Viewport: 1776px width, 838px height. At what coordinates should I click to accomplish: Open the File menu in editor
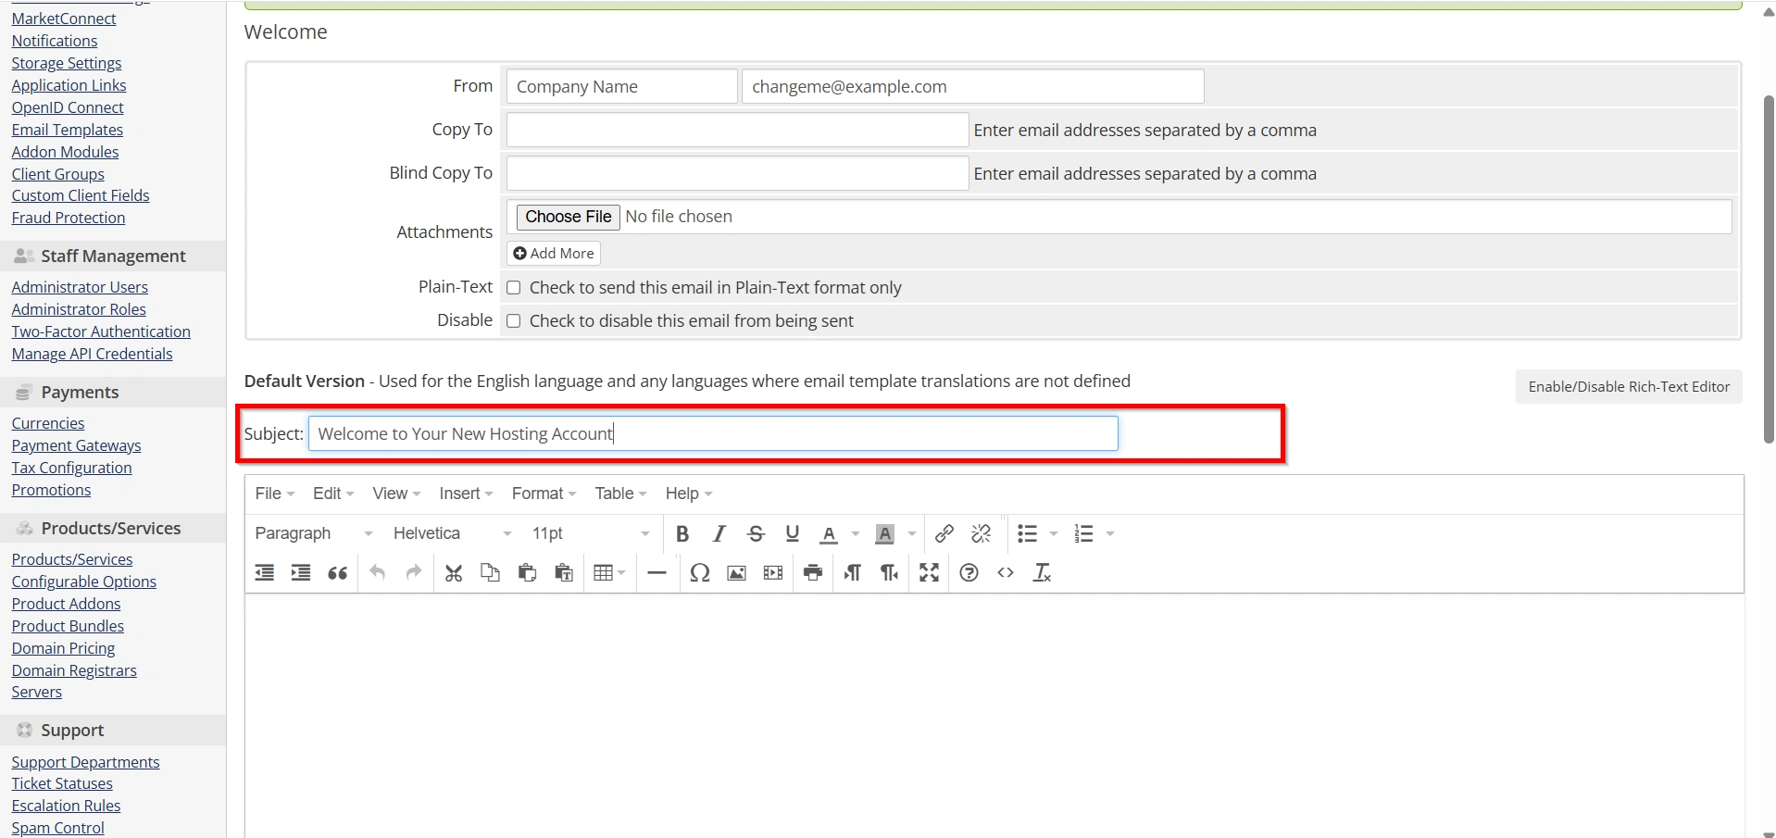(x=275, y=494)
